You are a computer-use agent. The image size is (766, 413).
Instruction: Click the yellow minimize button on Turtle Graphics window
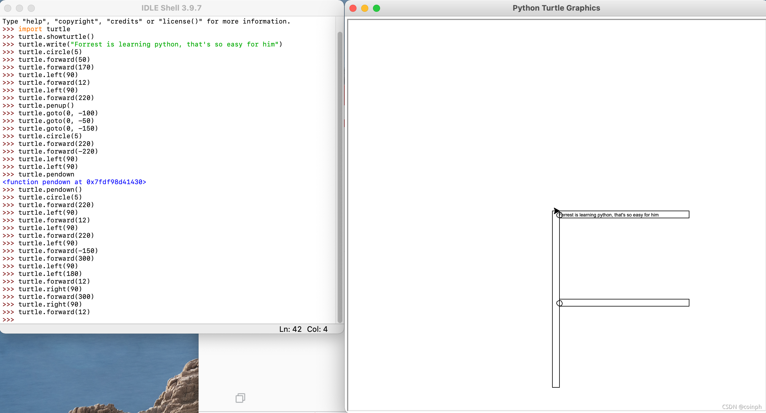coord(364,8)
